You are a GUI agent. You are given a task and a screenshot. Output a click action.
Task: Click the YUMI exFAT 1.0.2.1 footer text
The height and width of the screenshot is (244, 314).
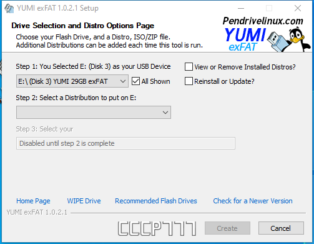click(x=37, y=212)
